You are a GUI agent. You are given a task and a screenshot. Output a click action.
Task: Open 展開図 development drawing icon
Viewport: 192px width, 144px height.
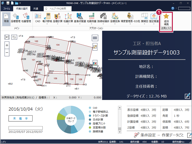coord(144,18)
